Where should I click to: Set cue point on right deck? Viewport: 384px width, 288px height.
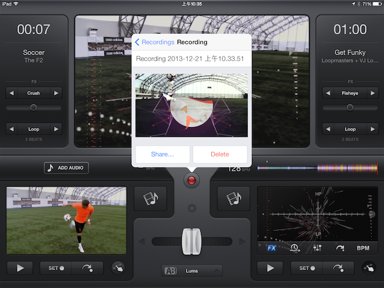click(x=307, y=268)
